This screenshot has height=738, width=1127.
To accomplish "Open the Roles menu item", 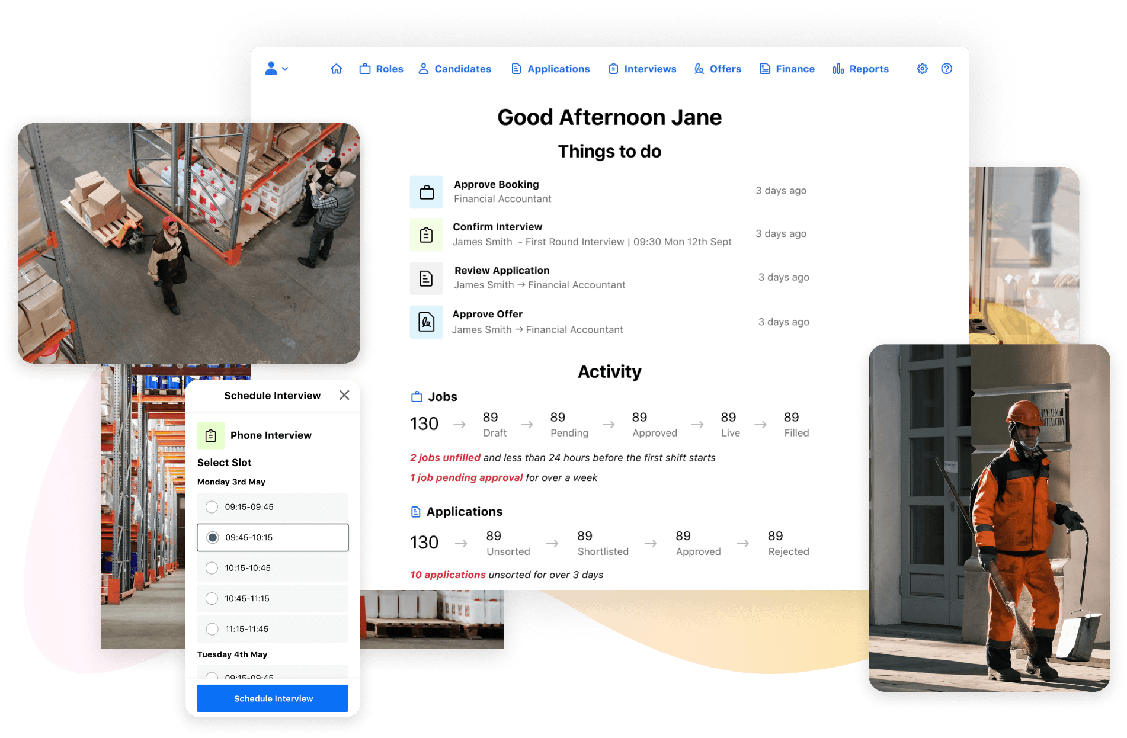I will (x=381, y=69).
